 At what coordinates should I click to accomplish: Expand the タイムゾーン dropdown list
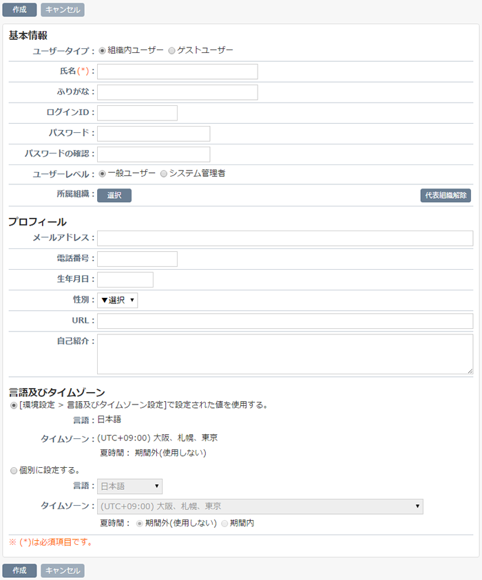pos(260,506)
